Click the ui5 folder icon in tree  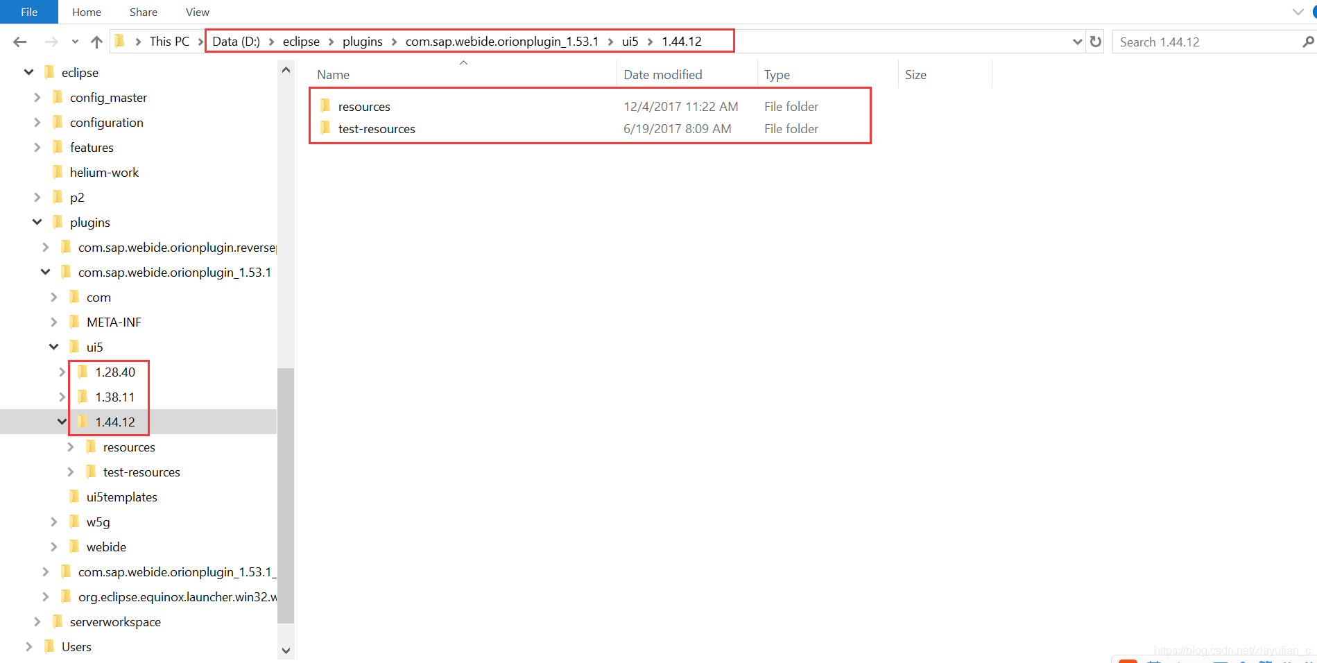pos(74,346)
